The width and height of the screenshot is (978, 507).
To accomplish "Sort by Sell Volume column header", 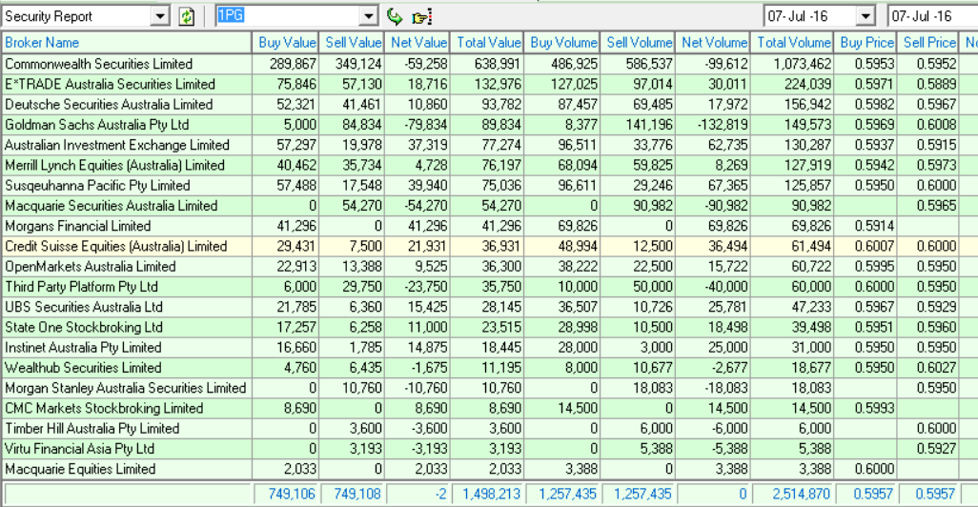I will [638, 42].
